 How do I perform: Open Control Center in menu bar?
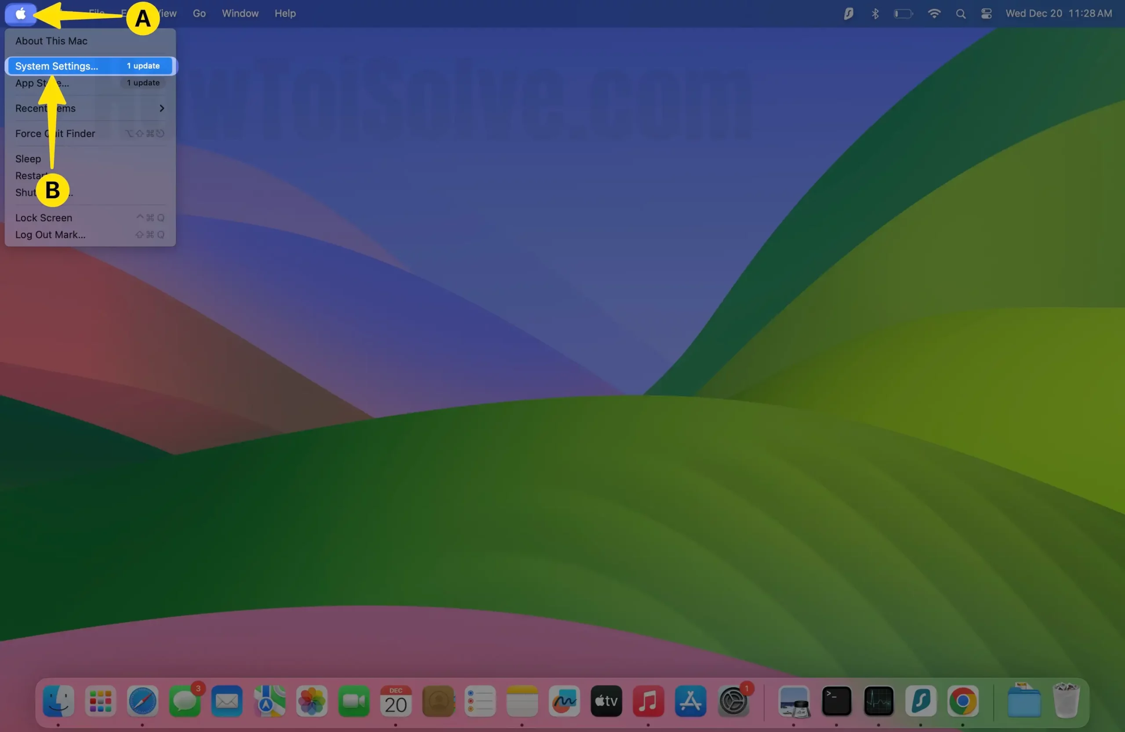[x=986, y=14]
